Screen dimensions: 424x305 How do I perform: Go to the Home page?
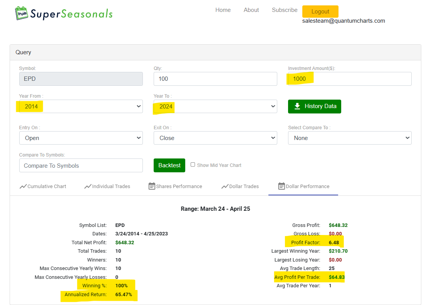[x=223, y=10]
